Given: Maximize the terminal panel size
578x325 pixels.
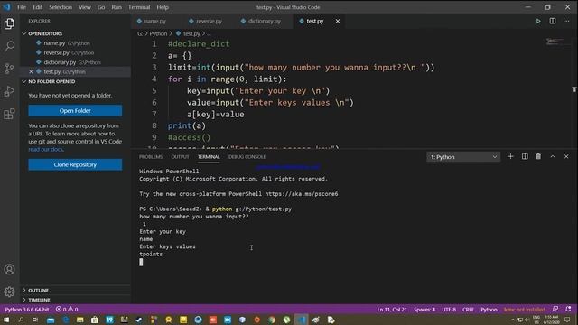Looking at the screenshot, I should pyautogui.click(x=553, y=156).
